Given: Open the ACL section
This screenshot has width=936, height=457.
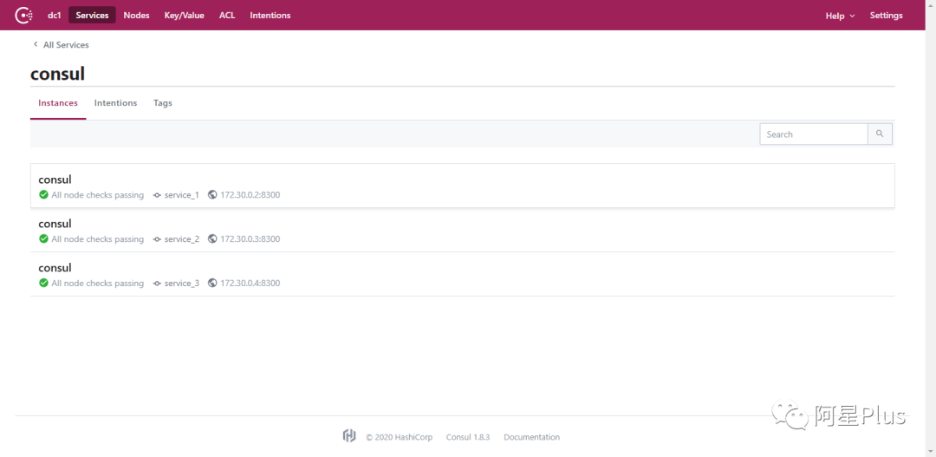Looking at the screenshot, I should click(227, 15).
